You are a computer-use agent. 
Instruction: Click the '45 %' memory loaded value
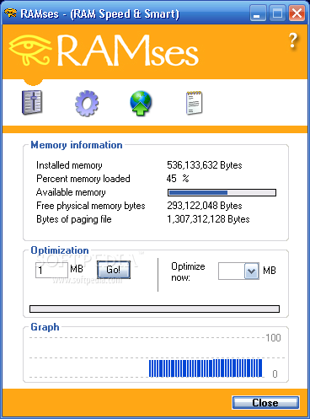[x=178, y=179]
